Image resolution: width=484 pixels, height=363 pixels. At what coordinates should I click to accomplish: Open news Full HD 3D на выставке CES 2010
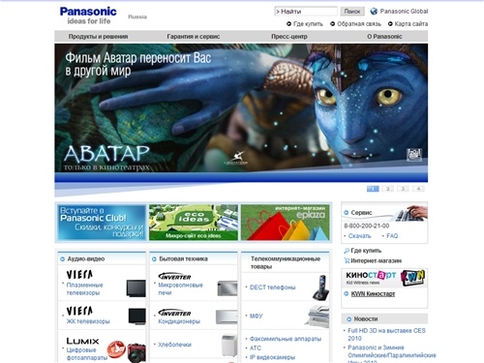(x=386, y=334)
